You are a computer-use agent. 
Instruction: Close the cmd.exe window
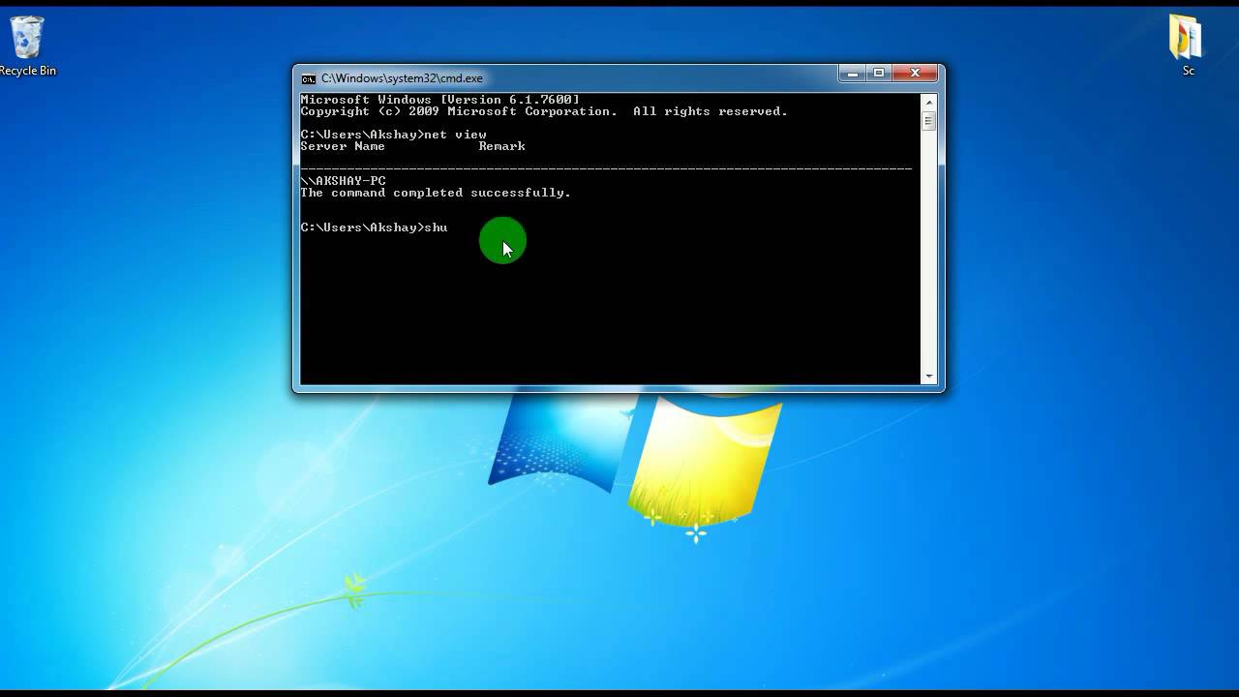(915, 74)
